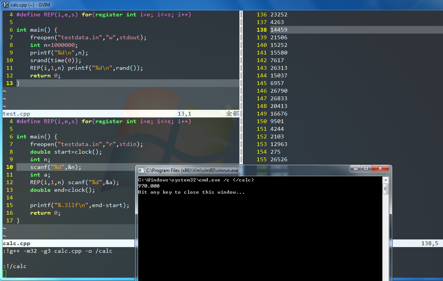Click value 2103 on line 152
443x281 pixels.
[277, 136]
